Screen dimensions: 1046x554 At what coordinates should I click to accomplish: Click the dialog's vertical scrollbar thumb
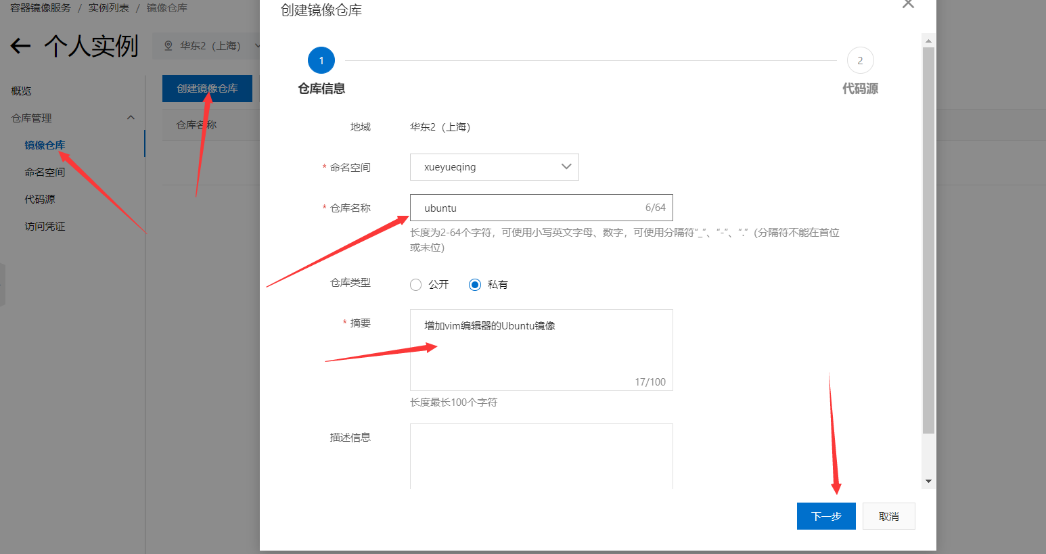click(928, 240)
